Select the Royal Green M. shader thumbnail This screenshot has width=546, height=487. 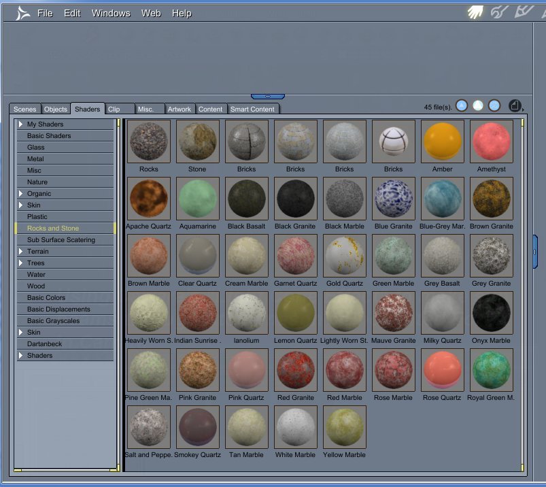click(492, 370)
